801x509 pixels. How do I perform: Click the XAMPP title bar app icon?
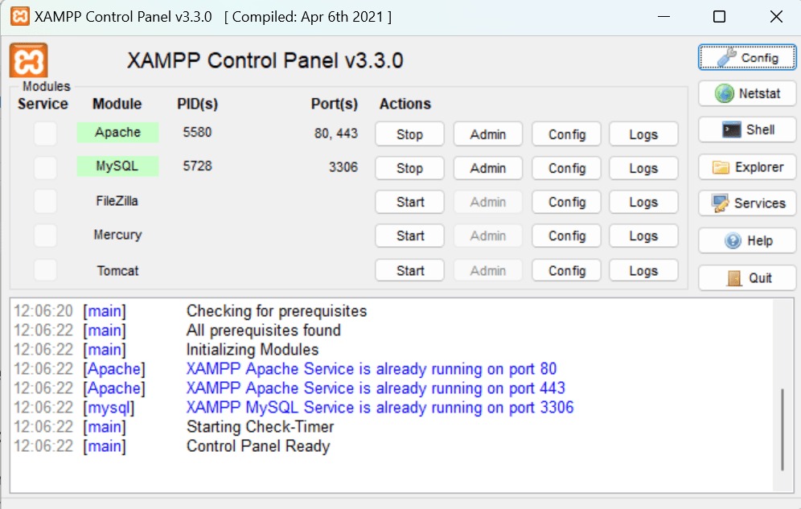(x=20, y=16)
